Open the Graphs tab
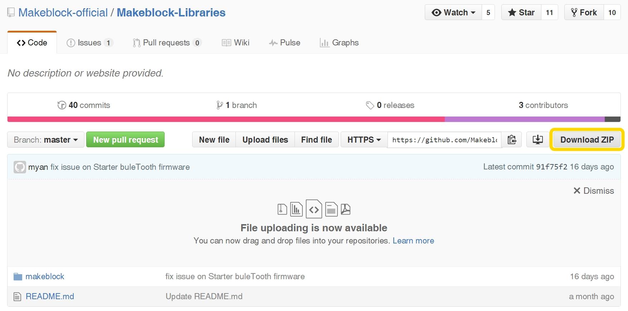The image size is (628, 311). click(339, 43)
